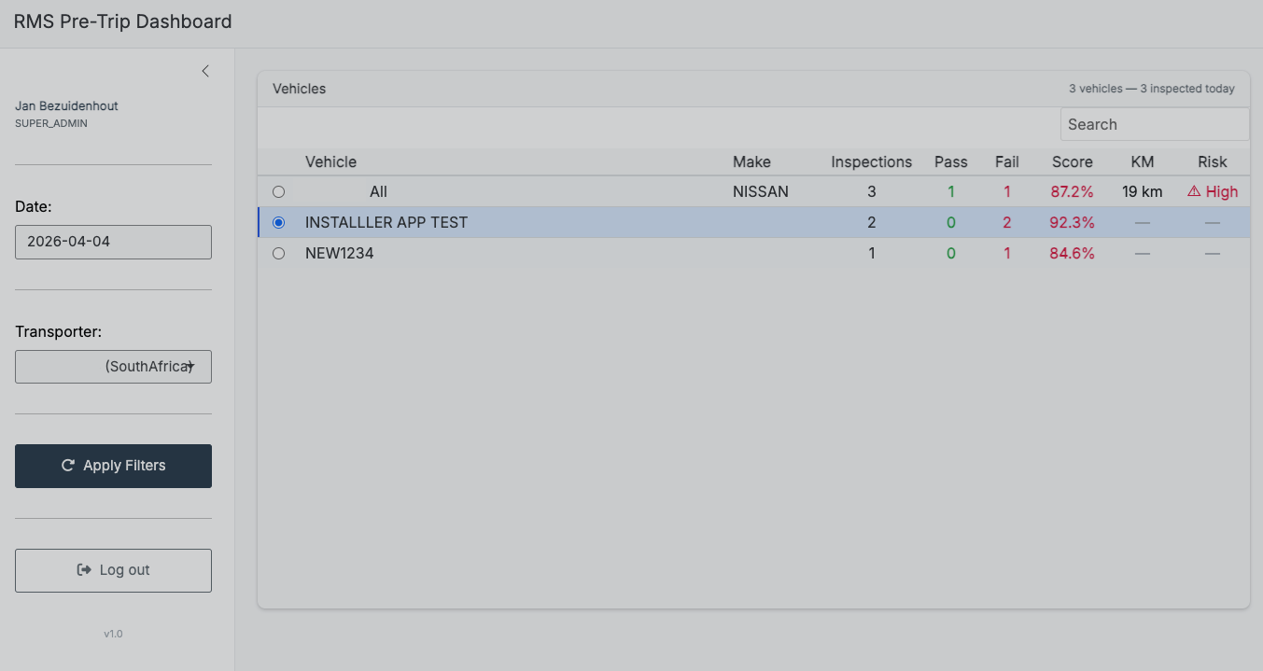Click the Apply Filters button
Image resolution: width=1263 pixels, height=671 pixels.
pos(113,466)
